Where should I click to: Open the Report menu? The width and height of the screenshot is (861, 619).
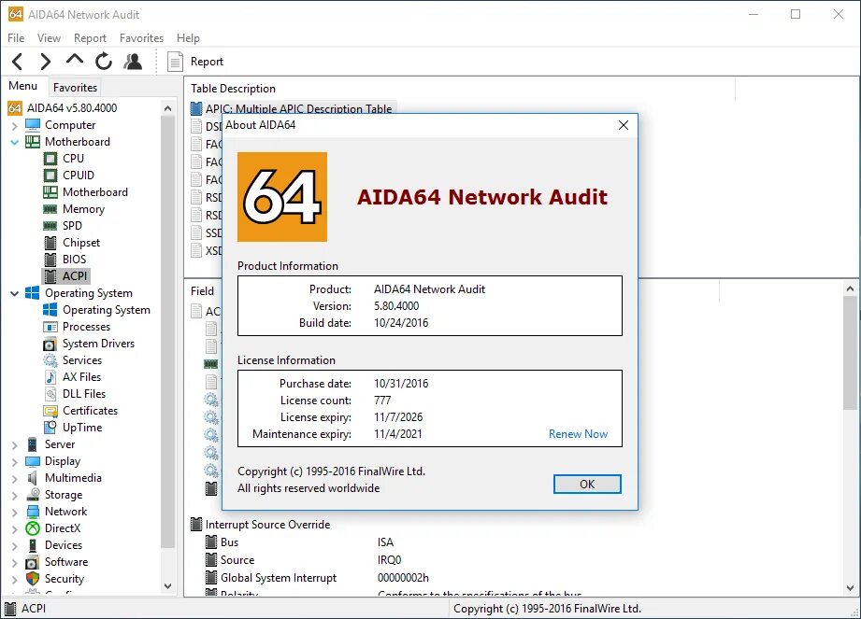tap(90, 38)
